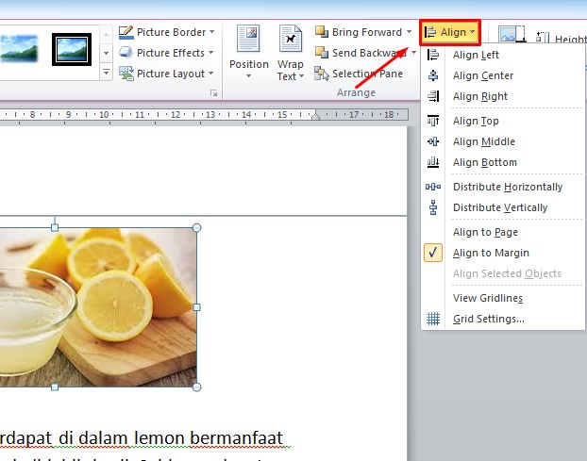The height and width of the screenshot is (461, 587).
Task: Expand Picture Border dropdown arrow
Action: 212,32
